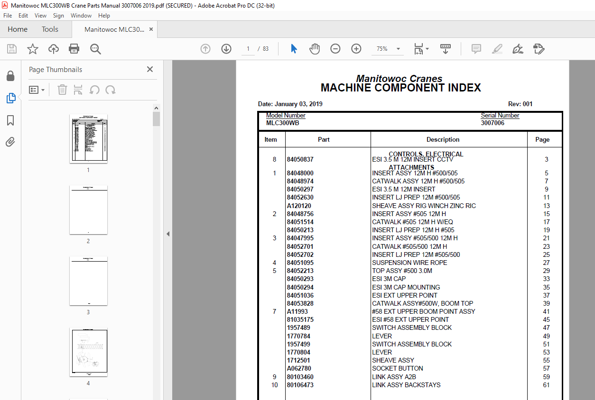
Task: Open the Help menu
Action: pyautogui.click(x=104, y=16)
